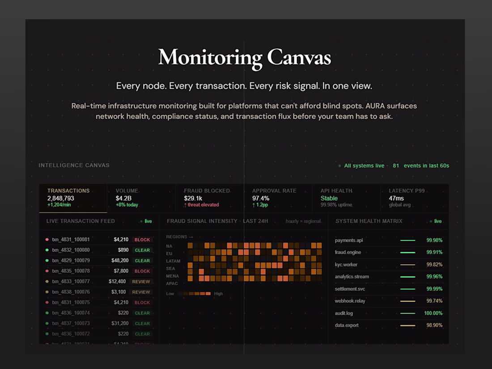Open the audit.log service row
The height and width of the screenshot is (369, 492).
pyautogui.click(x=388, y=313)
